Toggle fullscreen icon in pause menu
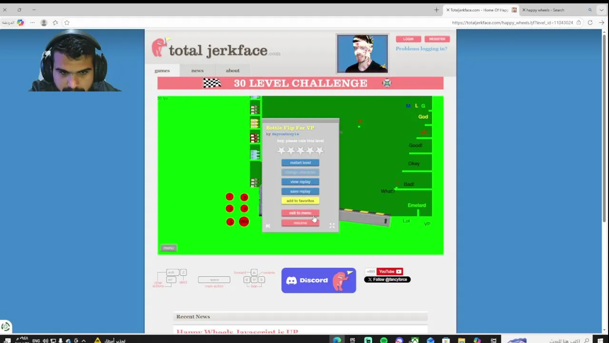Viewport: 609px width, 343px height. [332, 226]
